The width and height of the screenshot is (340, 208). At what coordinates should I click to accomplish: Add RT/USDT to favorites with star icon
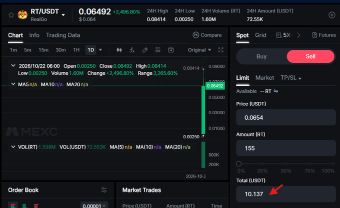coord(11,15)
